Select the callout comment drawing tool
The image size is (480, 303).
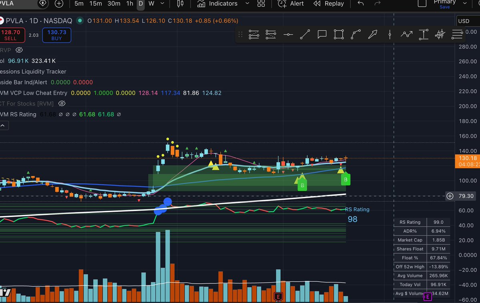click(322, 35)
